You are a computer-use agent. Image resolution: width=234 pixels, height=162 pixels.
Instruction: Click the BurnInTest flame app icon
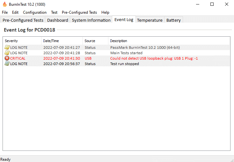pos(5,4)
